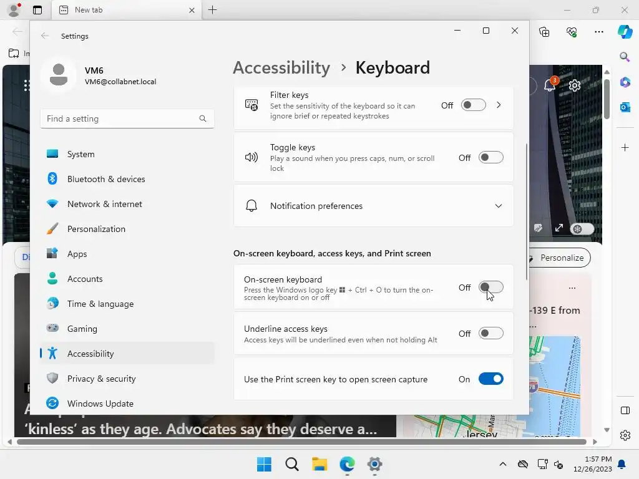Image resolution: width=639 pixels, height=479 pixels.
Task: Turn on the On-screen keyboard switch
Action: click(x=490, y=287)
